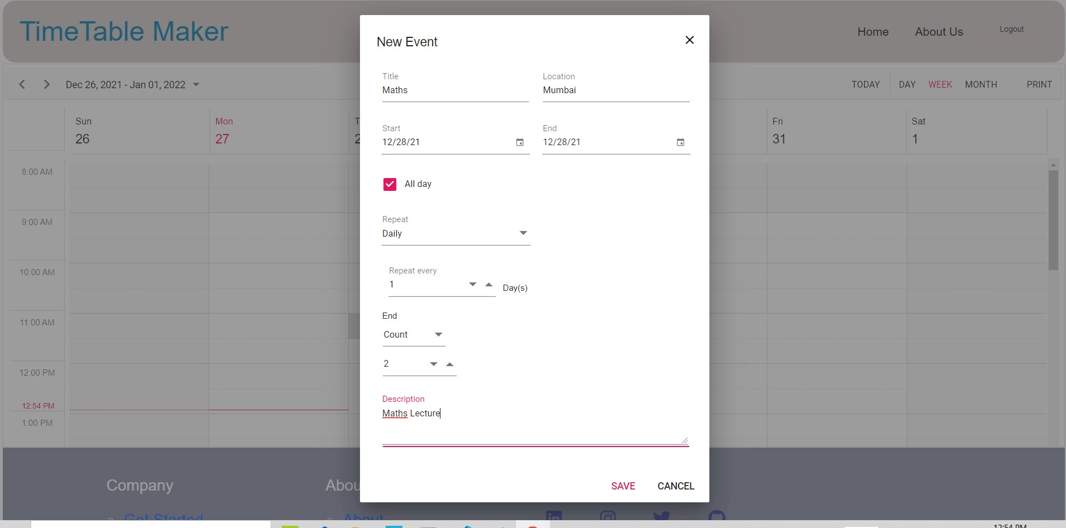Decrease the Repeat every value
Image resolution: width=1066 pixels, height=528 pixels.
(x=473, y=285)
